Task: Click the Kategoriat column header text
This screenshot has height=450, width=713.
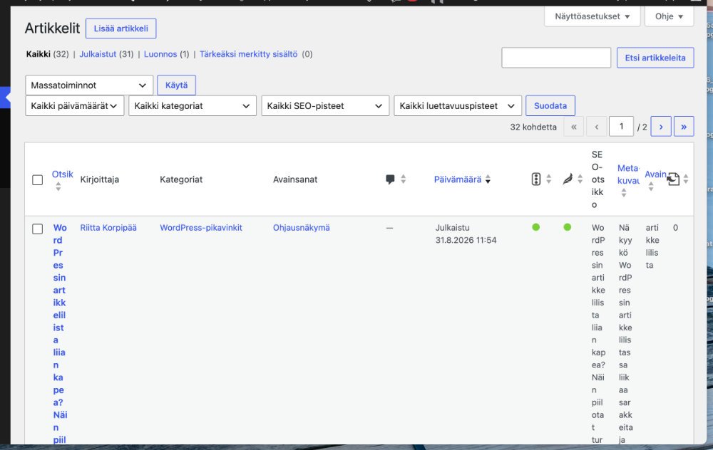Action: pos(181,179)
